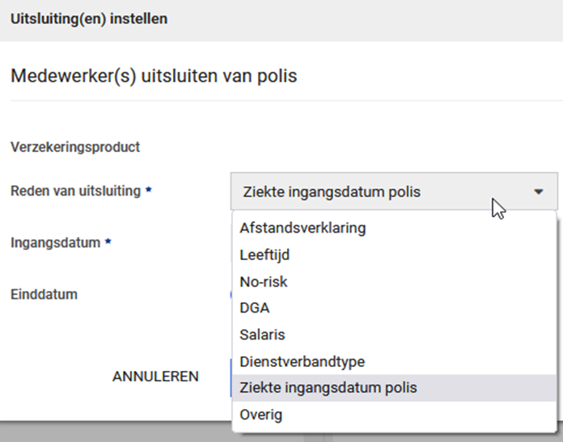The width and height of the screenshot is (563, 442).
Task: Select the DGA option
Action: tap(254, 308)
